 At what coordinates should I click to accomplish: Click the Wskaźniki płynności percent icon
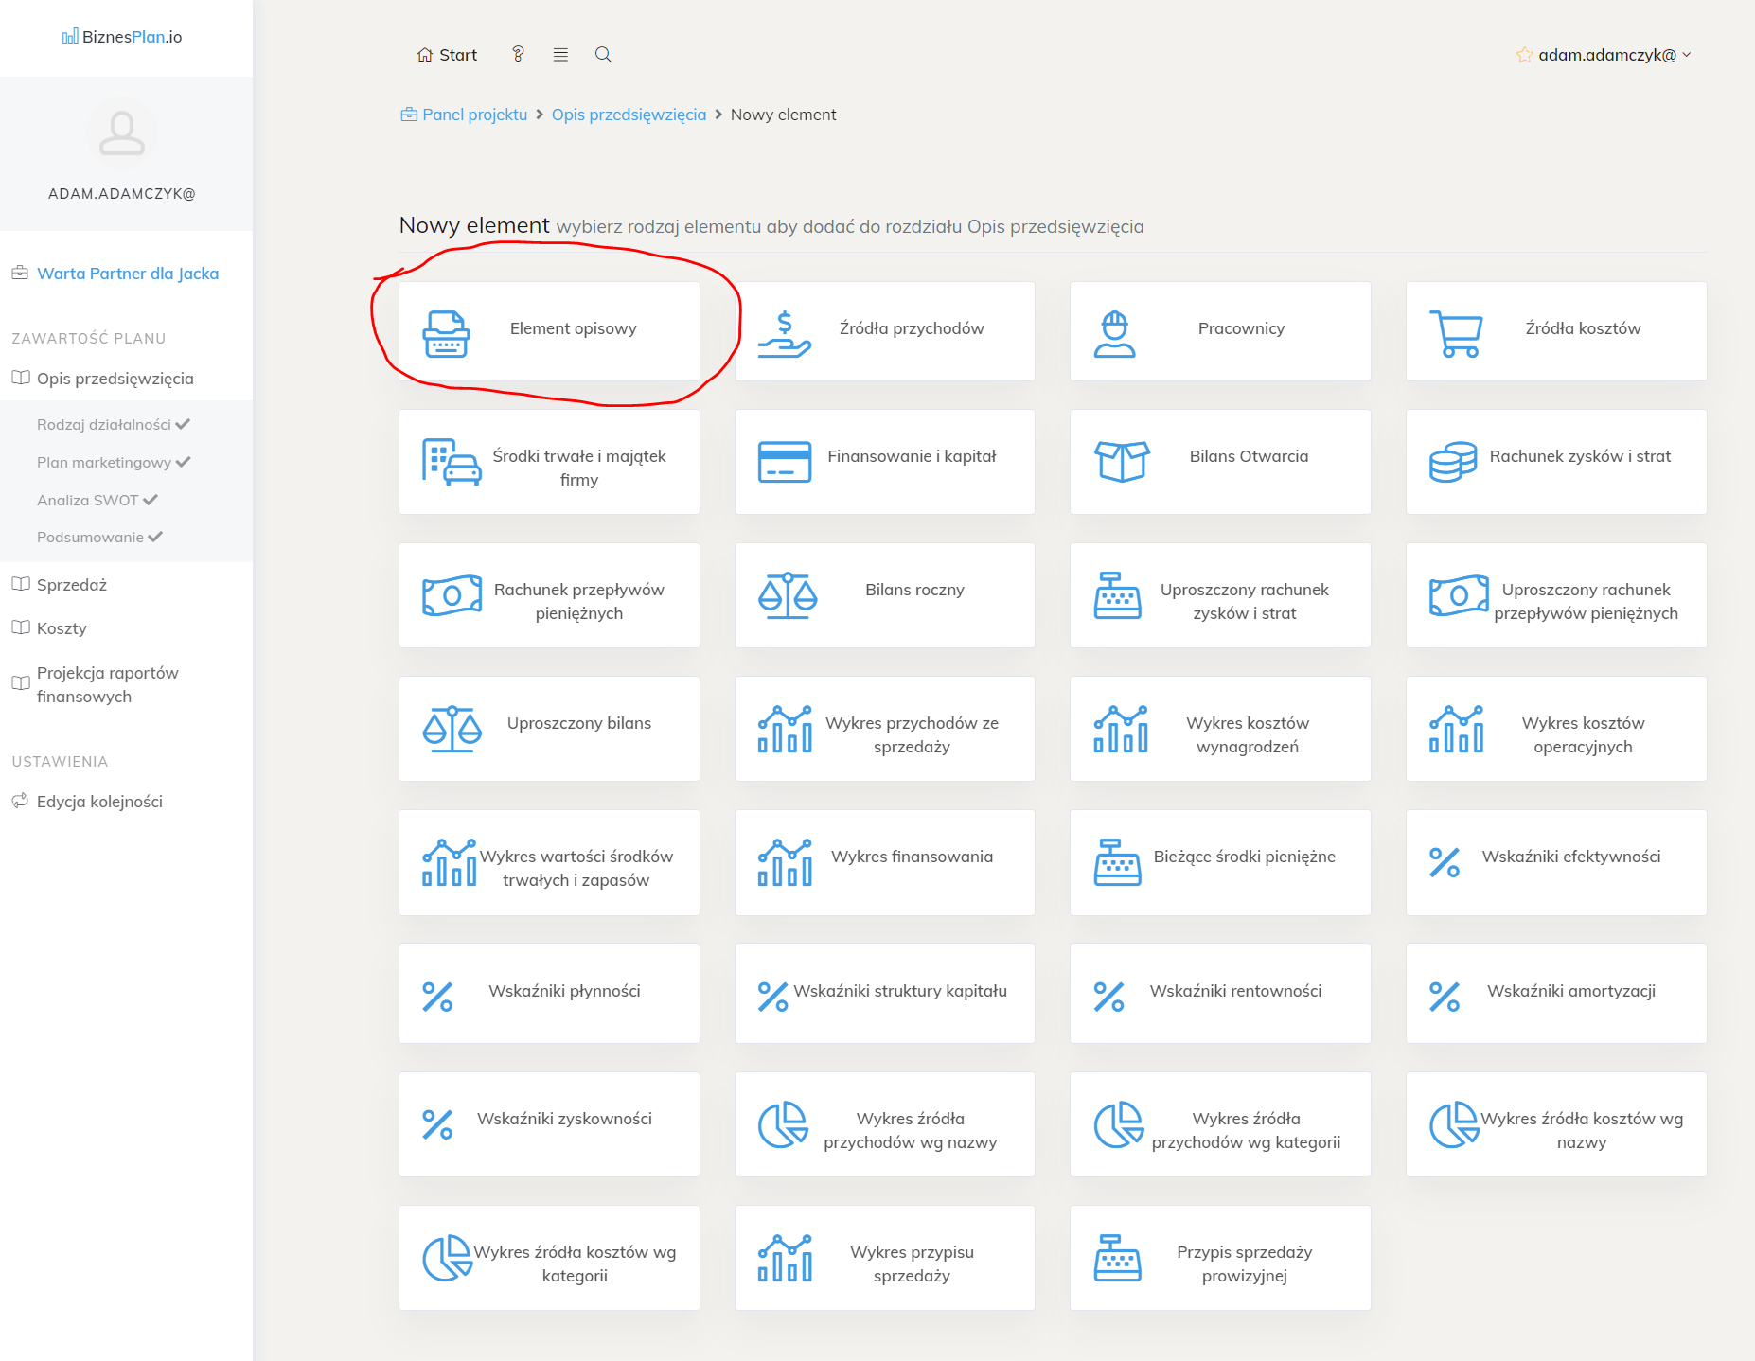click(x=437, y=997)
